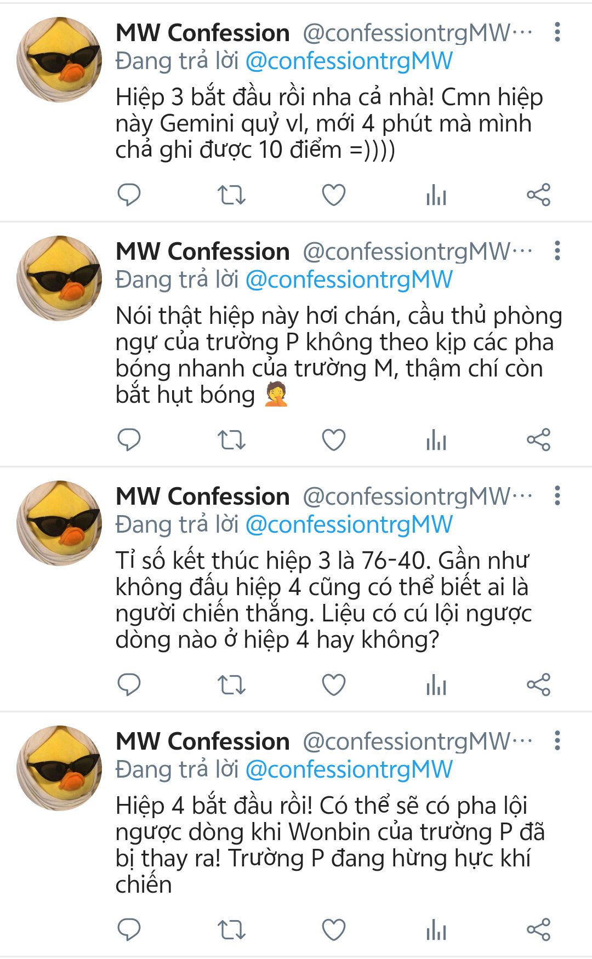Like the tweet about Gemini quỷ vl
592x959 pixels.
tap(334, 195)
